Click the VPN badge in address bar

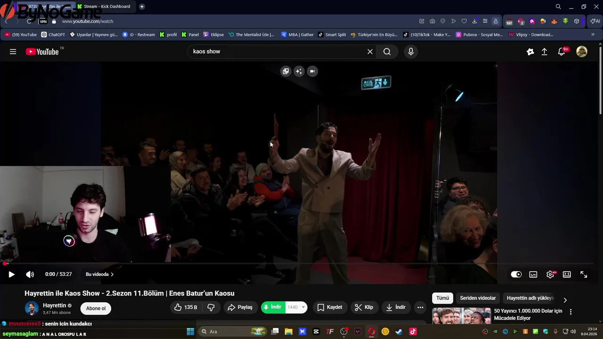43,22
